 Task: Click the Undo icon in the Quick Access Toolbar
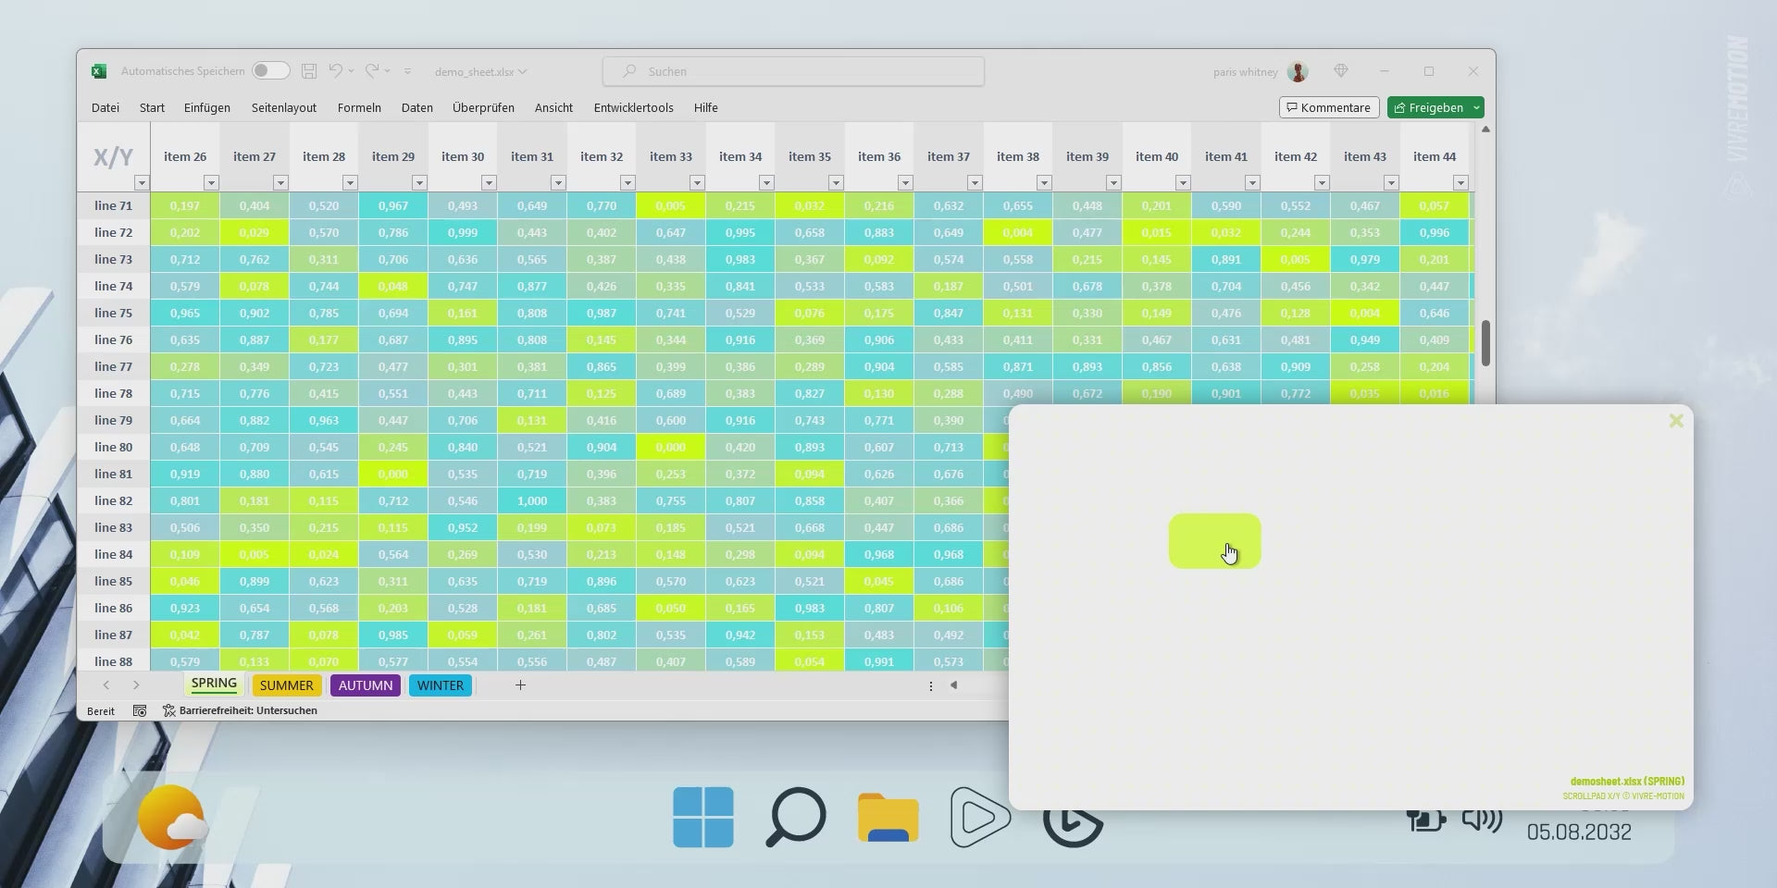pyautogui.click(x=337, y=71)
